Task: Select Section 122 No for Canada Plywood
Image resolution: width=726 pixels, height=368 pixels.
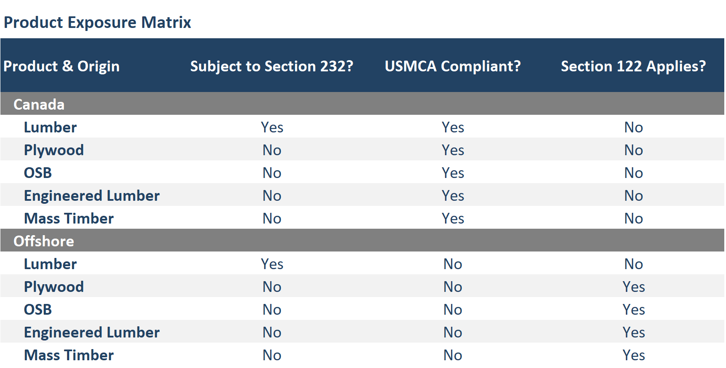Action: point(633,150)
